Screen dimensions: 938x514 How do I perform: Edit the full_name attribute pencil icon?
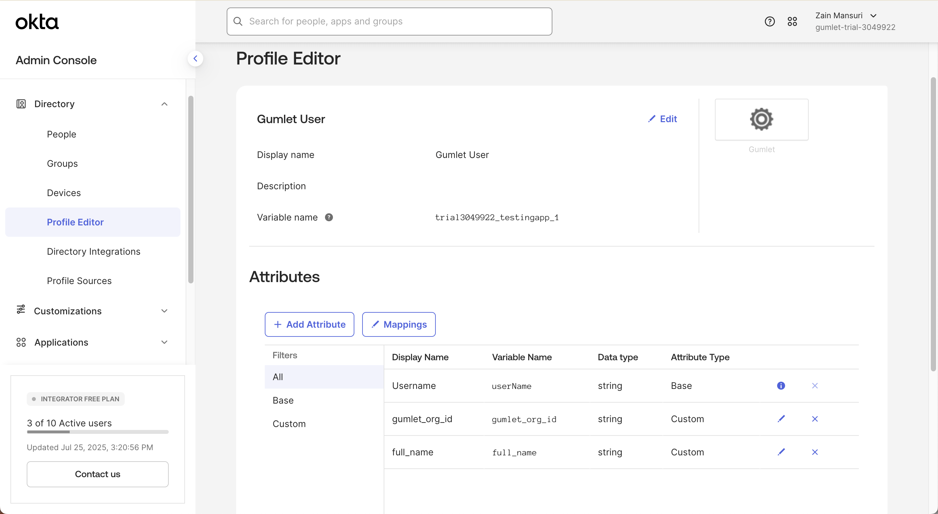(x=781, y=452)
